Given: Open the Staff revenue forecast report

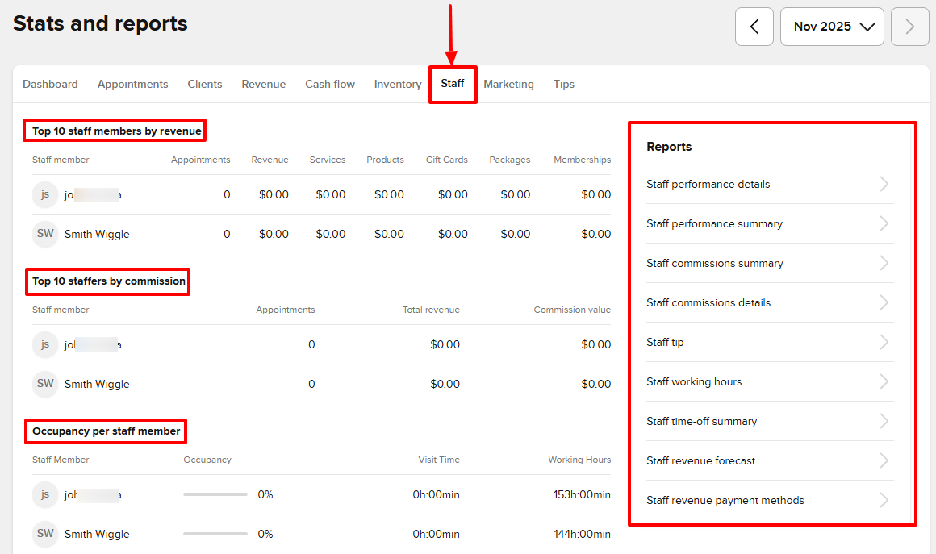Looking at the screenshot, I should point(700,460).
